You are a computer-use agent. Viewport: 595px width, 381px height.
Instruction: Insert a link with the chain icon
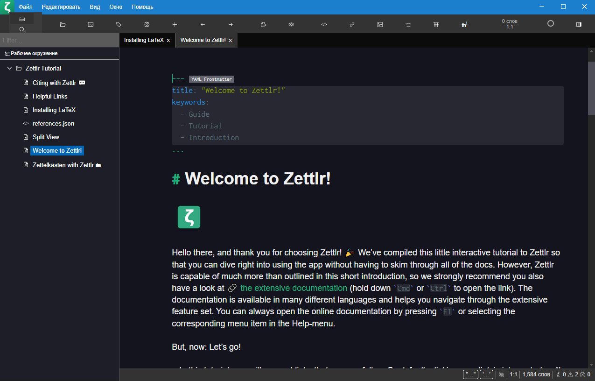tap(352, 24)
